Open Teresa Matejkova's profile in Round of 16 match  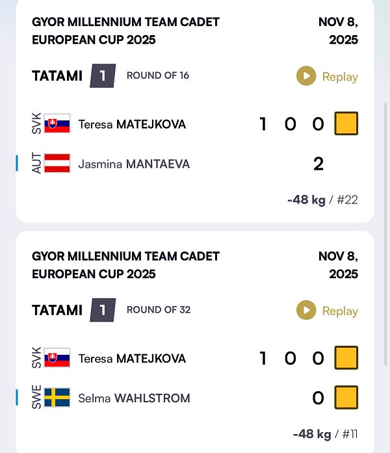coord(132,124)
